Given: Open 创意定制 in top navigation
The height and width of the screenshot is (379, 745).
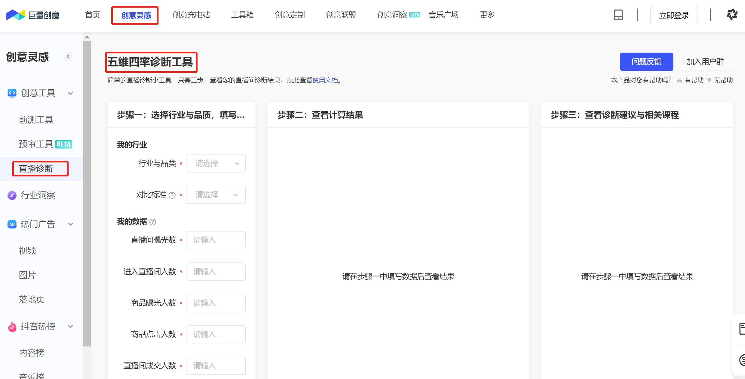Looking at the screenshot, I should [290, 15].
